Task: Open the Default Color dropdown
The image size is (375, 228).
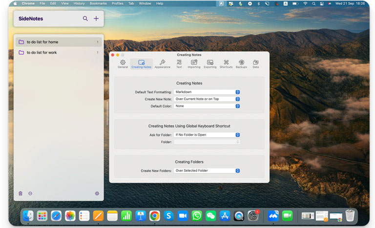Action: click(x=207, y=106)
